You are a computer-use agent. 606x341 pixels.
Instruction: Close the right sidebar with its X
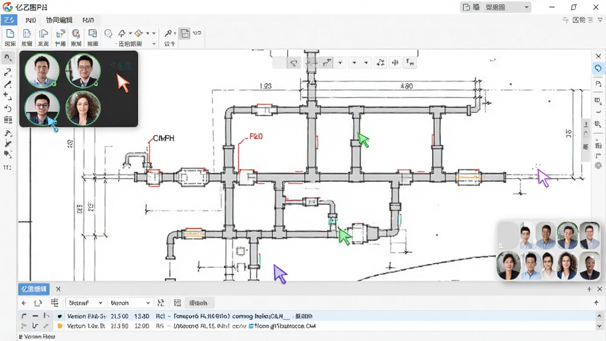pyautogui.click(x=598, y=56)
